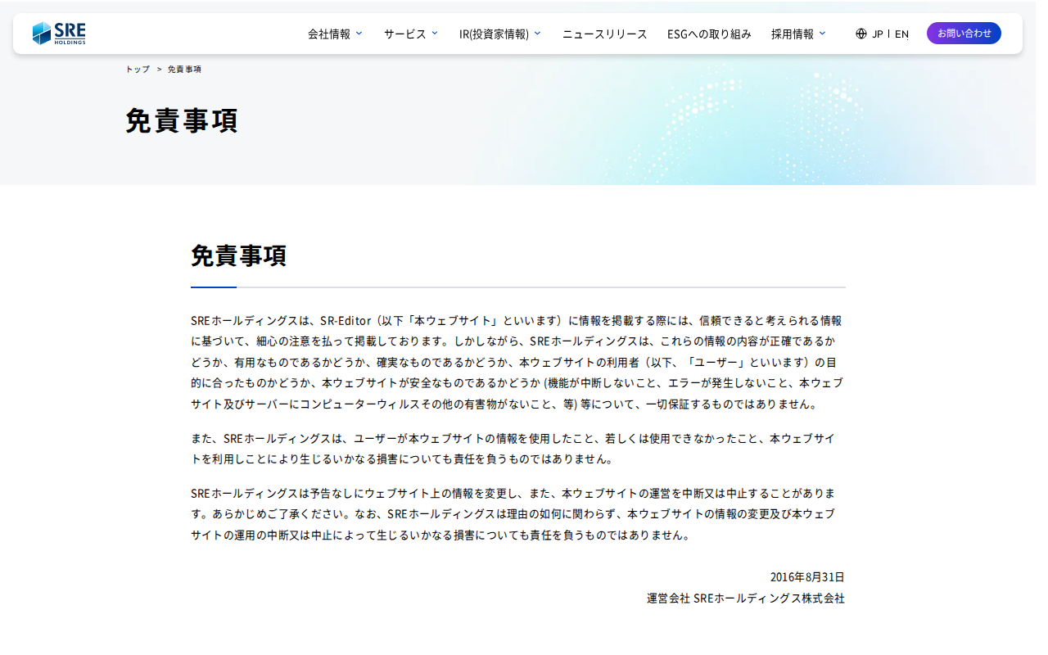Go to トップ via breadcrumb

point(138,70)
